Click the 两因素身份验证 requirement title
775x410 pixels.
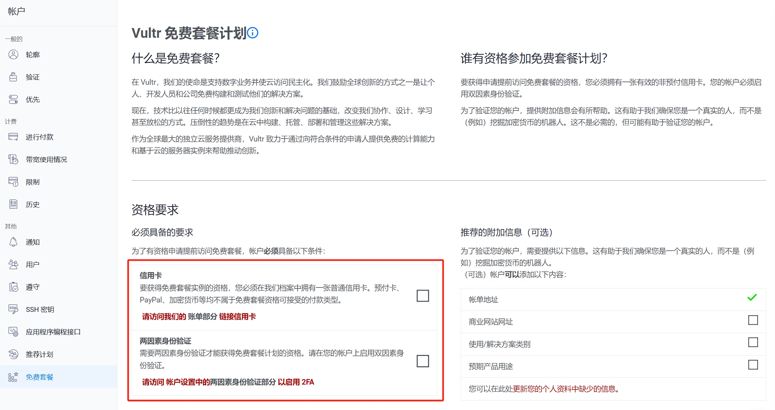[x=165, y=341]
